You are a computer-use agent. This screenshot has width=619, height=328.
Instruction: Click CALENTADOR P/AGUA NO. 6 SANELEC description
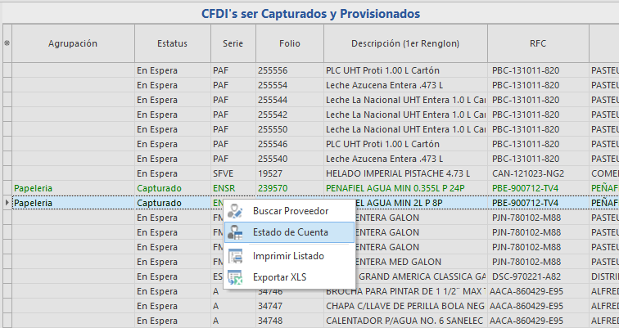(x=405, y=321)
